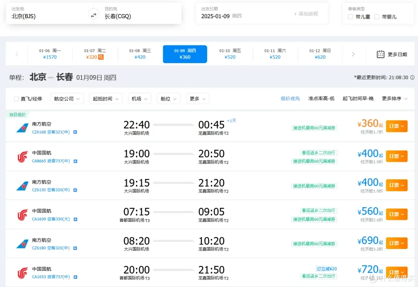Screen dimensions: 418x287
Task: Expand the 航空公司 filter dropdown
Action: click(x=67, y=99)
